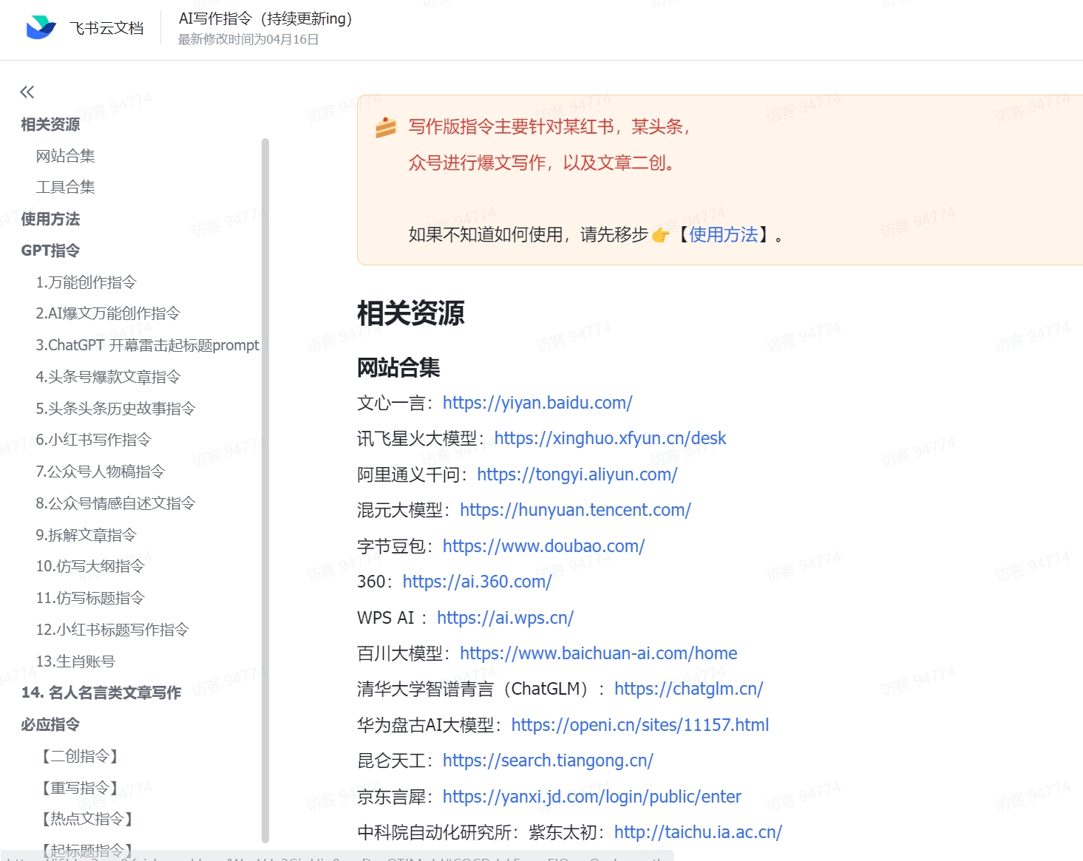Open ai.wps.cn link

(506, 618)
